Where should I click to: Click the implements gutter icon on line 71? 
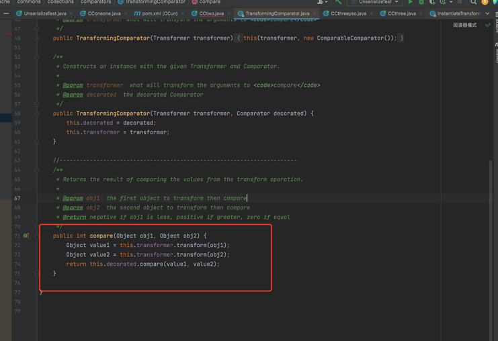(x=26, y=236)
